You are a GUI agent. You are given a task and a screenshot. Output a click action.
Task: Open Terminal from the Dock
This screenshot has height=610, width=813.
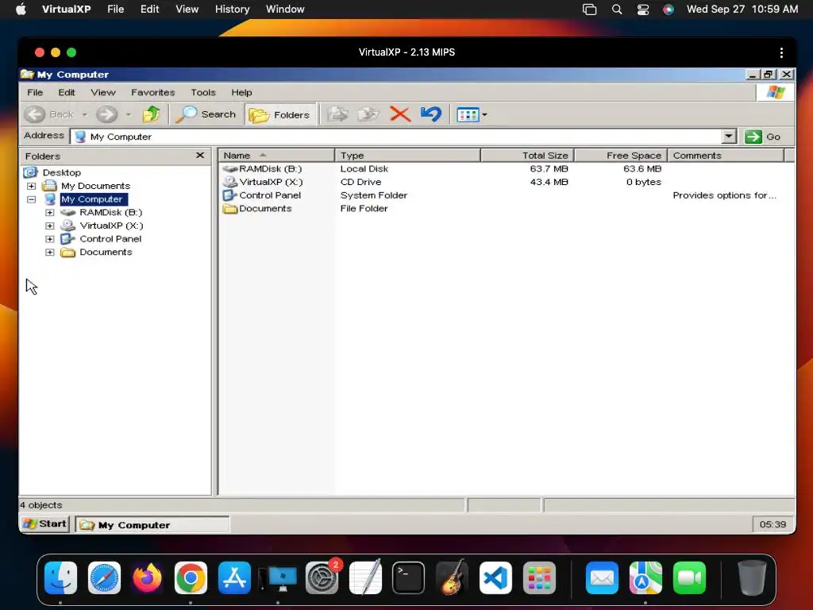click(408, 578)
